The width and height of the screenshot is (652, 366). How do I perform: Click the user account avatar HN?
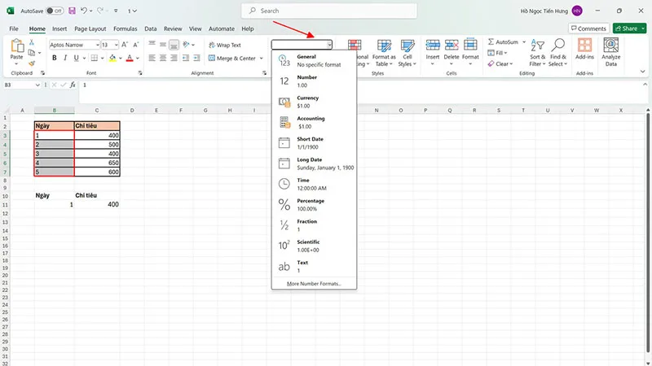point(577,11)
